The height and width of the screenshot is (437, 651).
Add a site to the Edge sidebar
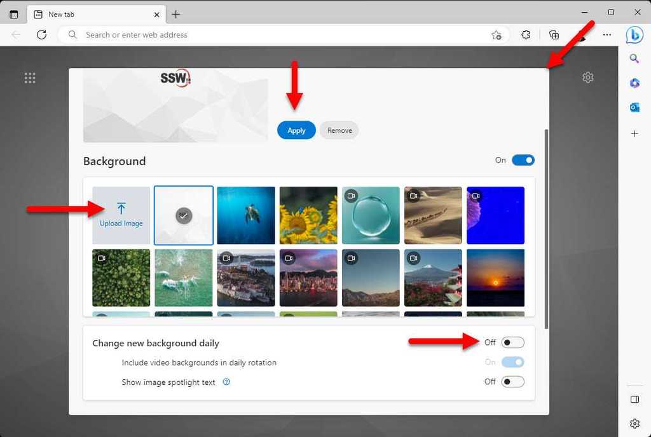[x=634, y=133]
